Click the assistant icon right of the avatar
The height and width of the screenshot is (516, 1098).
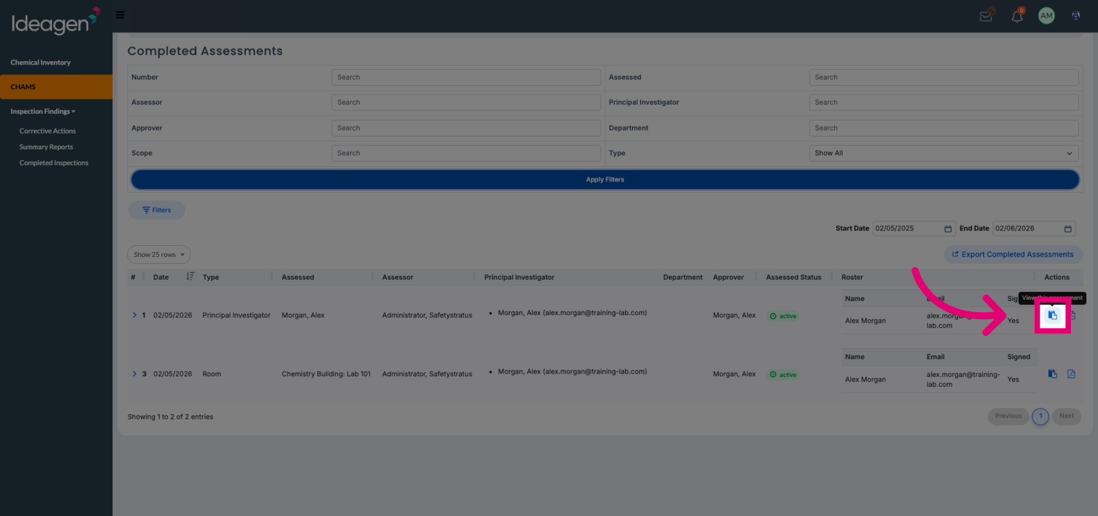pos(1076,15)
